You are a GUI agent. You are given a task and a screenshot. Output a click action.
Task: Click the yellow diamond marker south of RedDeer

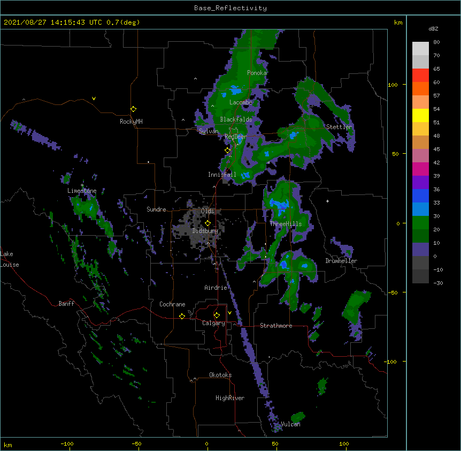click(x=227, y=151)
